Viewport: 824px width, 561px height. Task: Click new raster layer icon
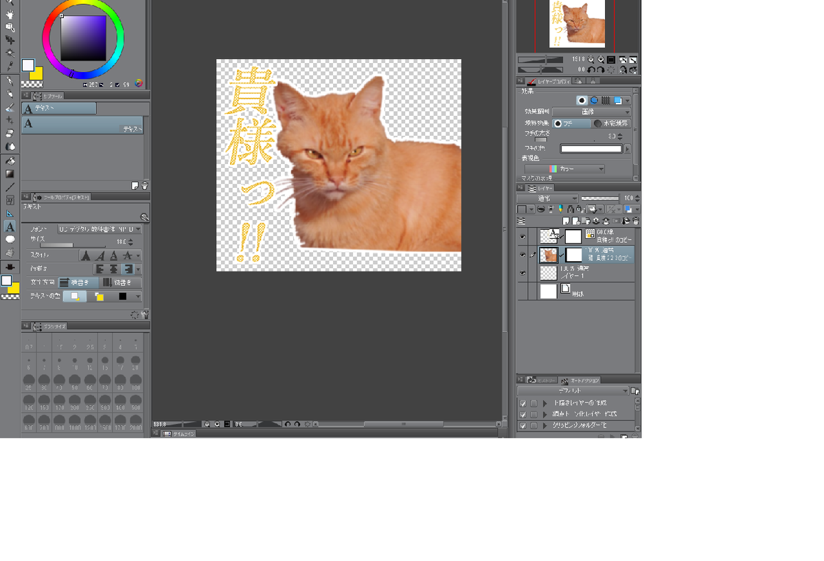tap(566, 221)
